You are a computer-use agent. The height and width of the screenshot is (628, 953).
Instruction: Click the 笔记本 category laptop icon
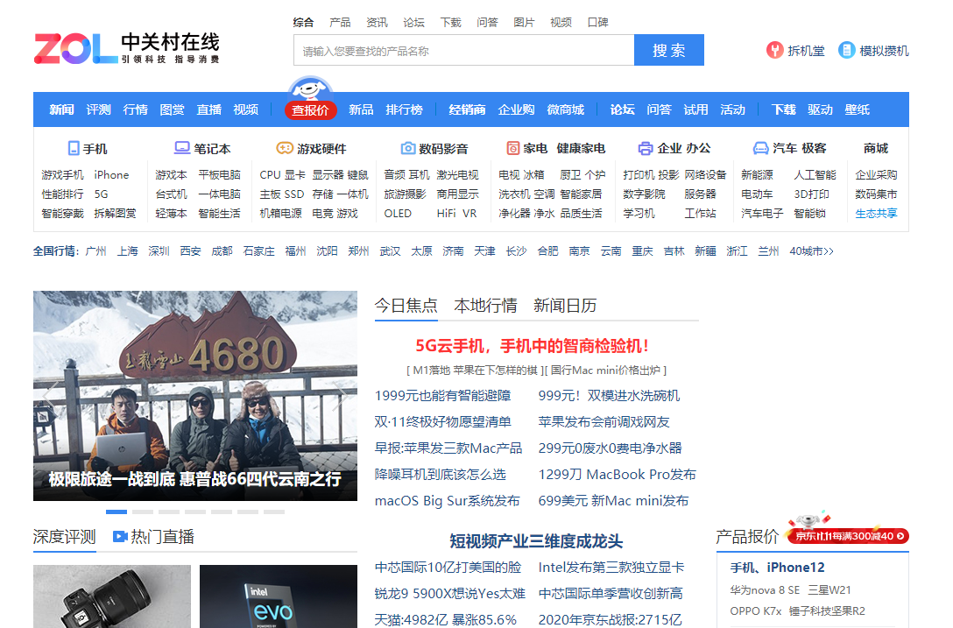coord(181,148)
